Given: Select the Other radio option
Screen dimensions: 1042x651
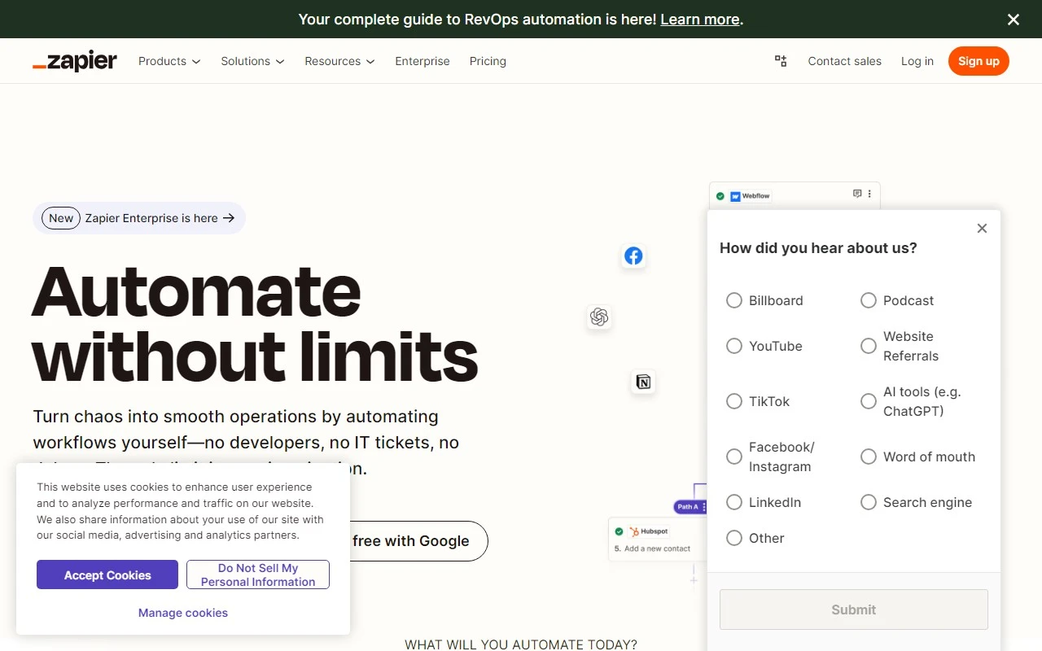Looking at the screenshot, I should click(734, 538).
